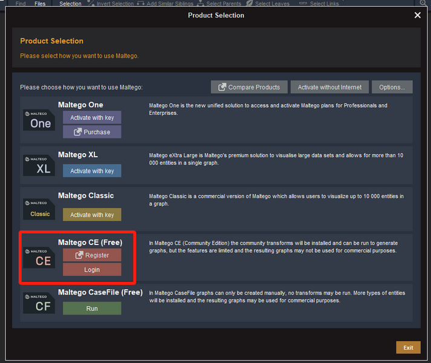
Task: Open Compare Products page
Action: pyautogui.click(x=249, y=87)
